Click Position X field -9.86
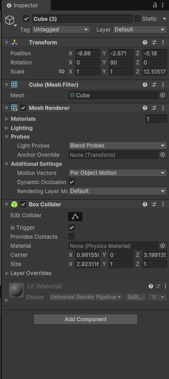The height and width of the screenshot is (379, 169). pos(87,53)
